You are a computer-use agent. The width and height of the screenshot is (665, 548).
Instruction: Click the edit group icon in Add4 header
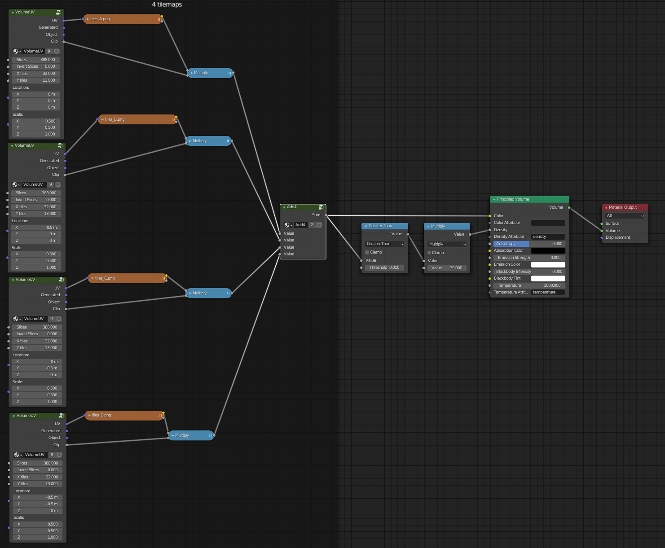coord(321,207)
